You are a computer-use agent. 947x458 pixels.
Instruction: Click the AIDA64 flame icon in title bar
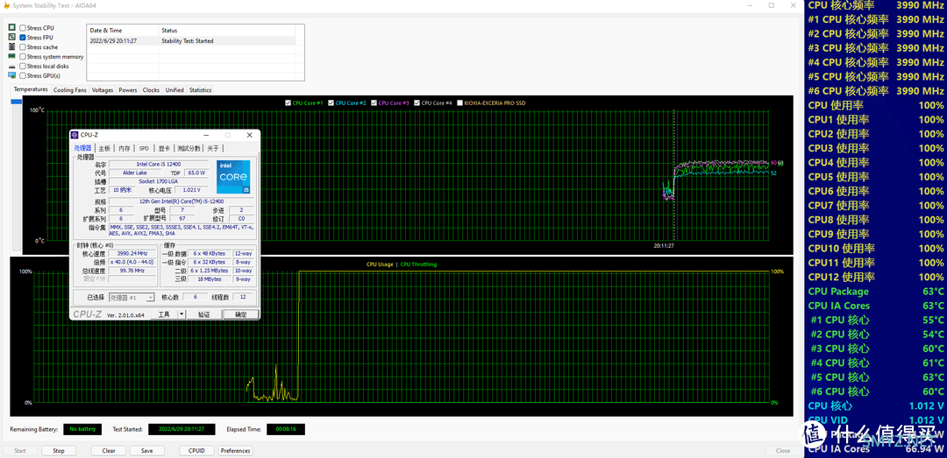pos(5,5)
